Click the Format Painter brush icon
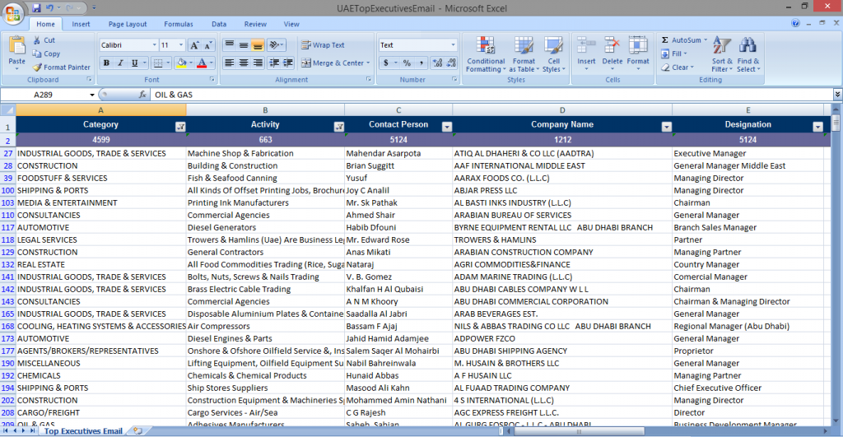 click(37, 67)
